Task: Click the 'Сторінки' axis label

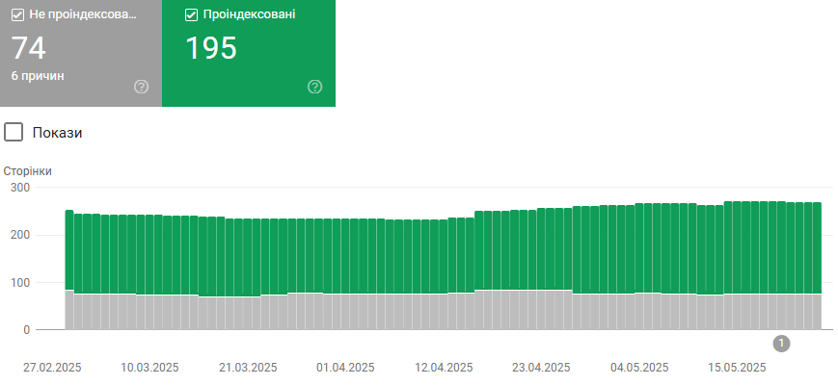Action: coord(27,171)
